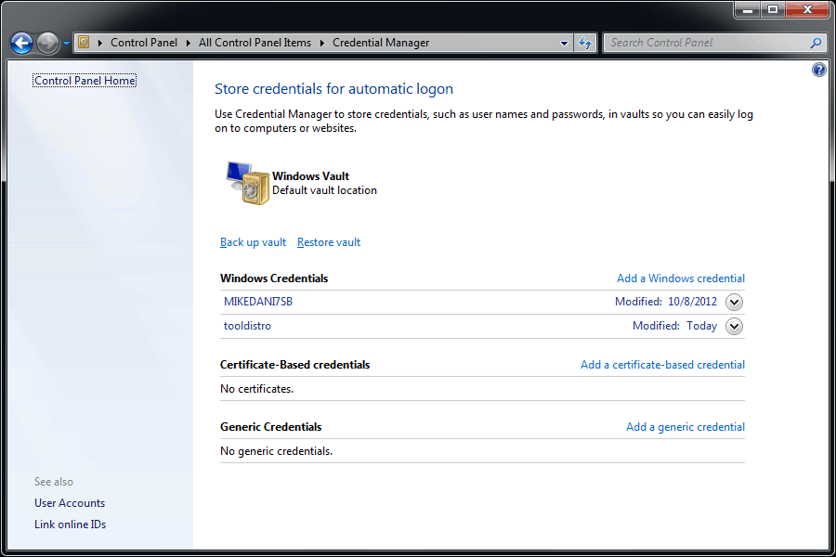Image resolution: width=836 pixels, height=557 pixels.
Task: Open Control Panel Home link
Action: tap(85, 81)
